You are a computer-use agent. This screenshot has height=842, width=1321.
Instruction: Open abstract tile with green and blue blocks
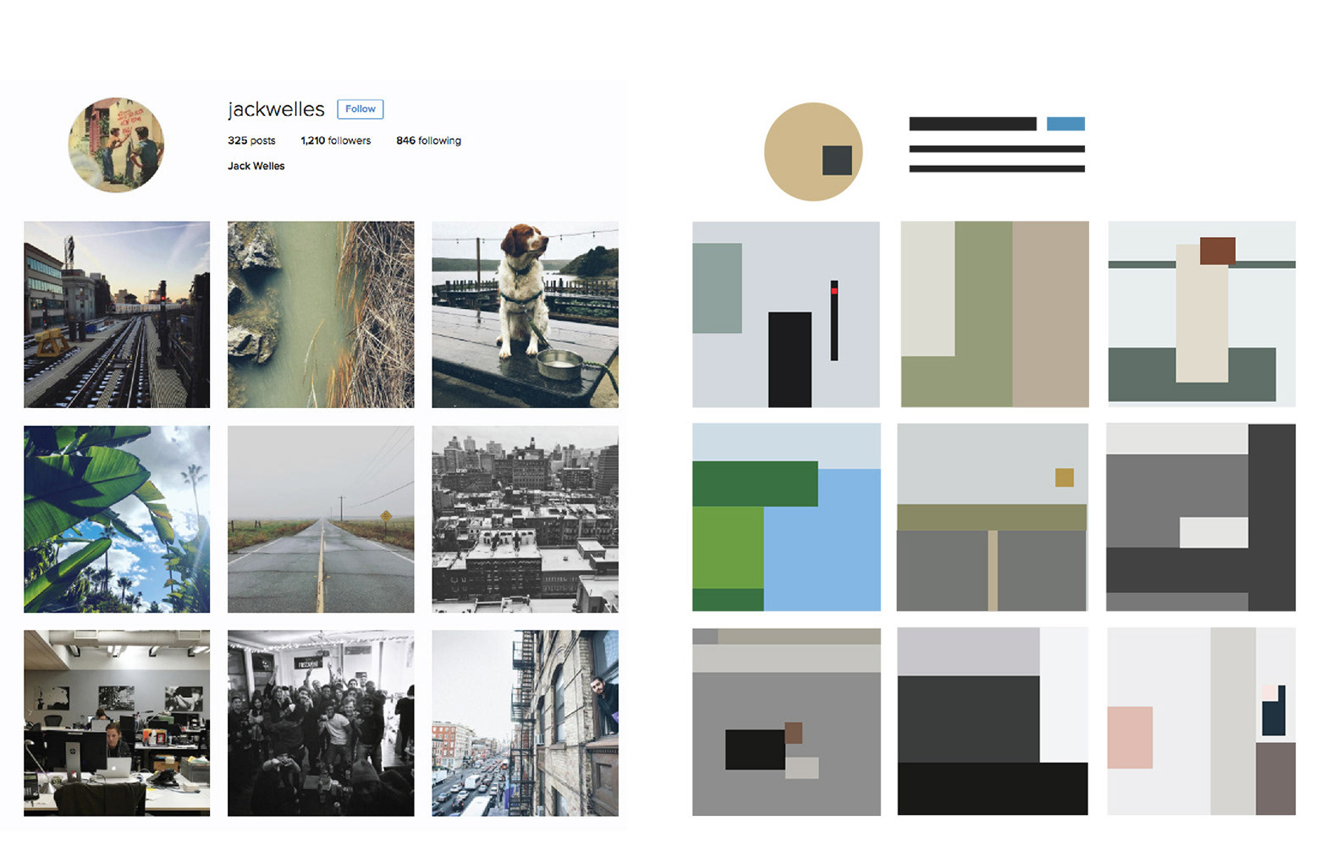coord(786,517)
